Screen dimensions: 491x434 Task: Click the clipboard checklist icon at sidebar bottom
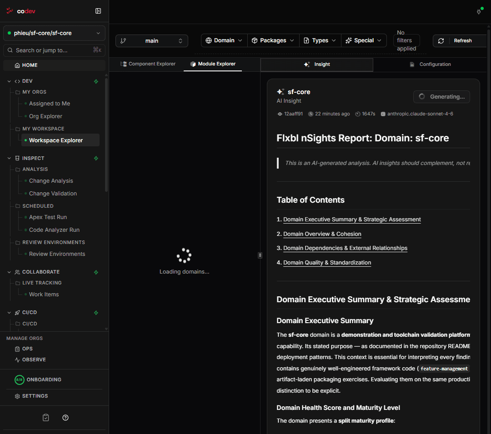(46, 418)
